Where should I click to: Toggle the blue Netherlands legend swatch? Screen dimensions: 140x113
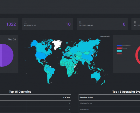pyautogui.click(x=119, y=45)
